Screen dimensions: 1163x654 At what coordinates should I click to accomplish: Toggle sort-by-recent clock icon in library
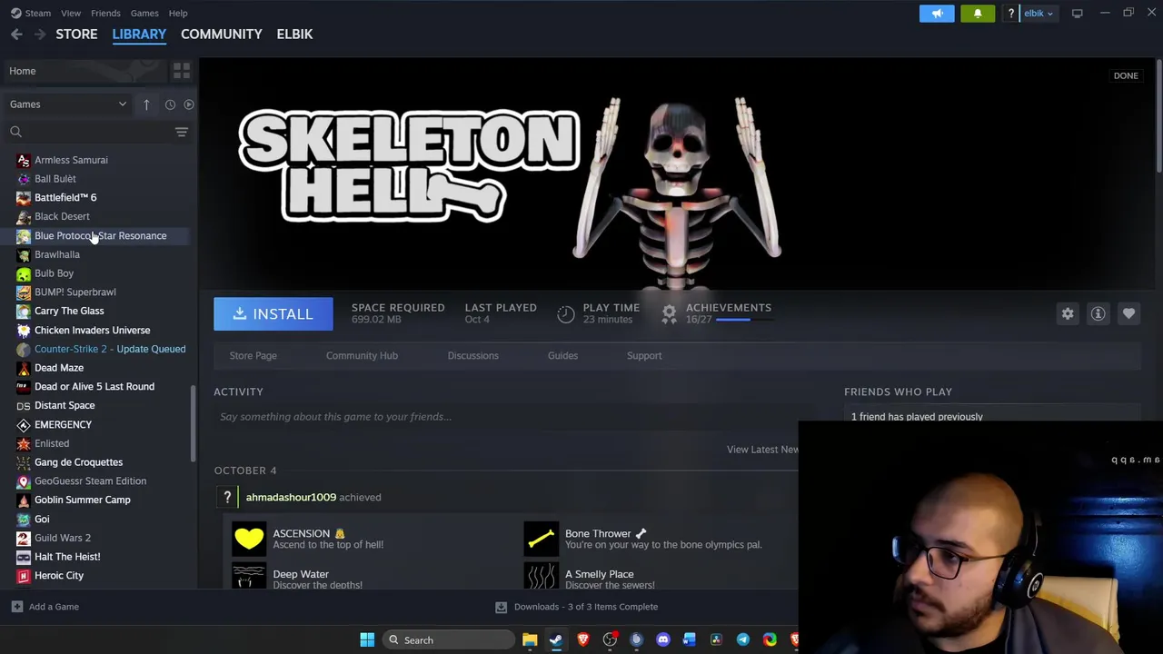coord(170,104)
